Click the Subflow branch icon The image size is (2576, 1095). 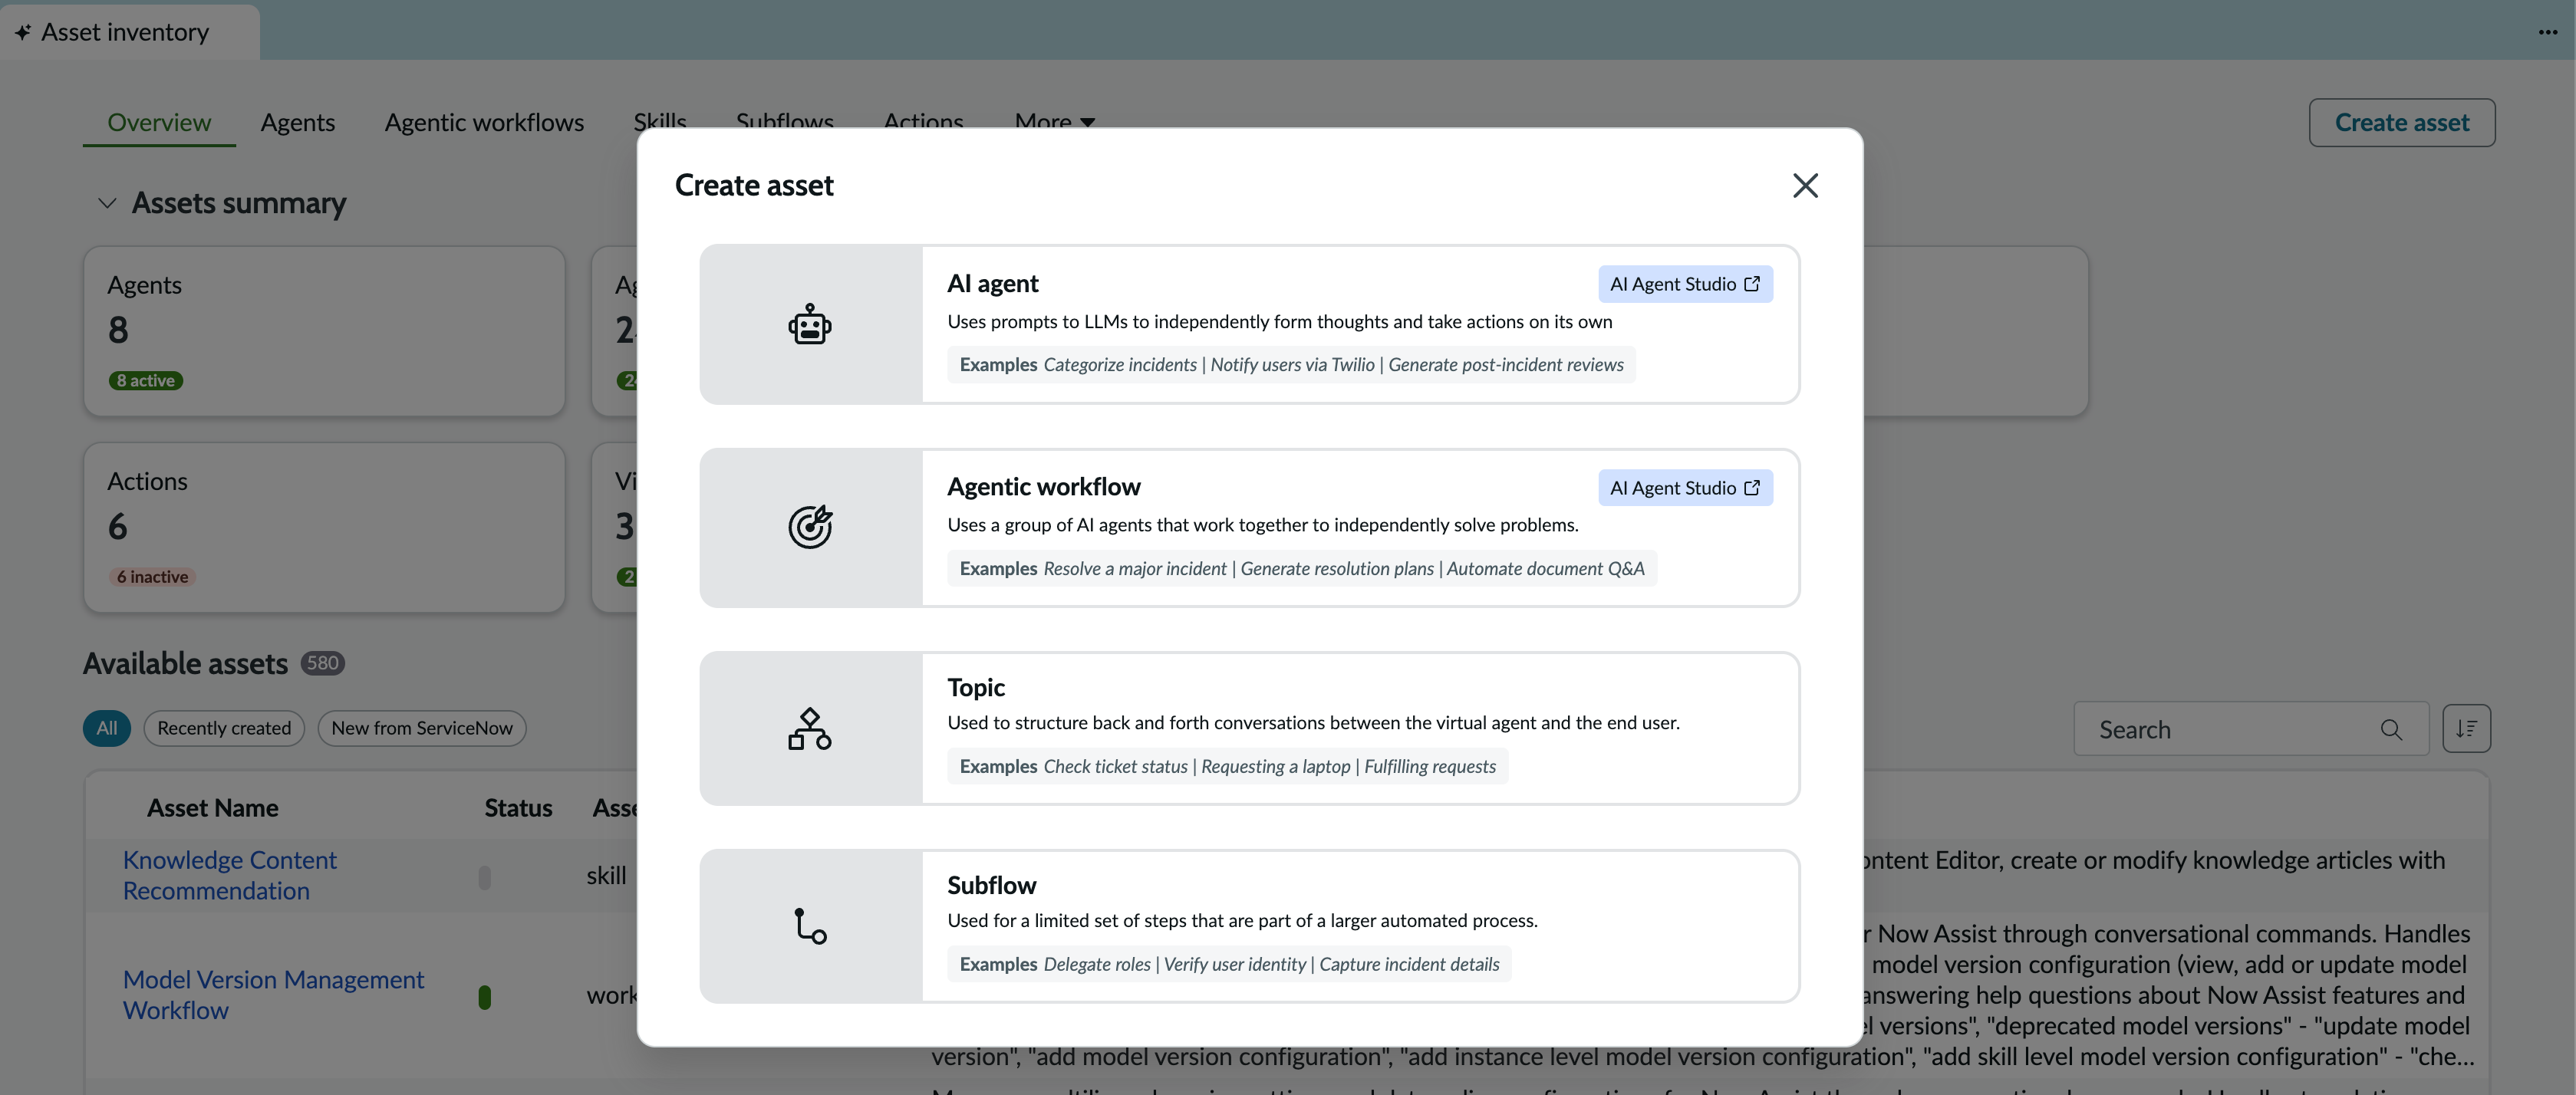(x=810, y=926)
